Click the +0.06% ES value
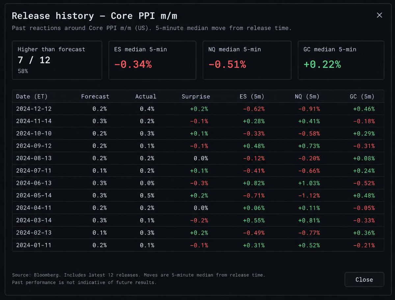Viewport: 395px width, 300px height. (x=254, y=208)
